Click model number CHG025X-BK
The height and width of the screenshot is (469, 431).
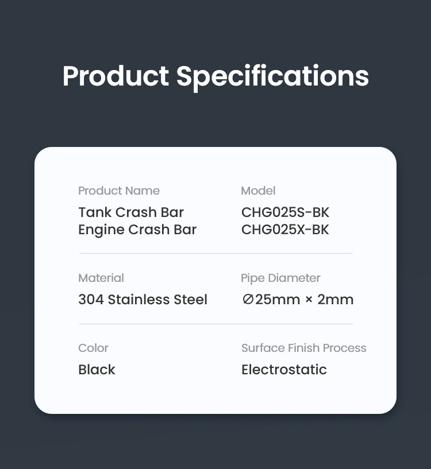(285, 230)
